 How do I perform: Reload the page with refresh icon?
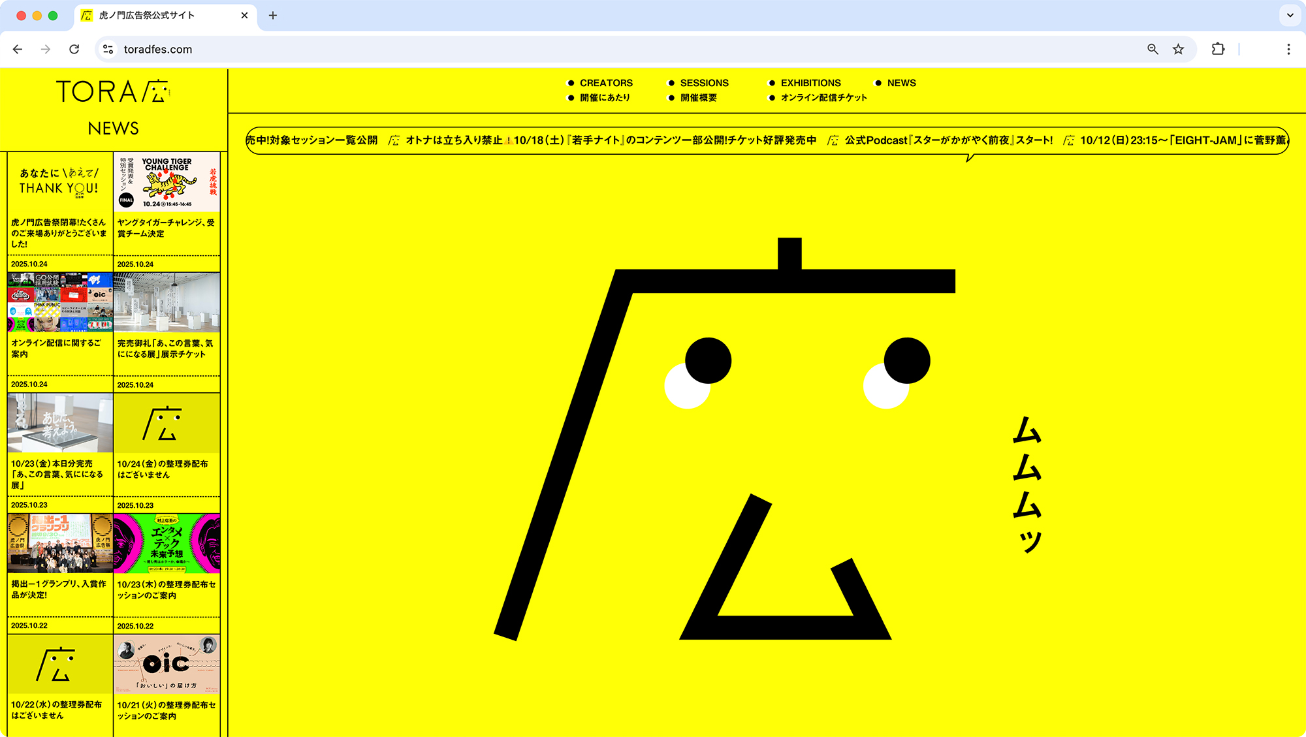pyautogui.click(x=74, y=49)
